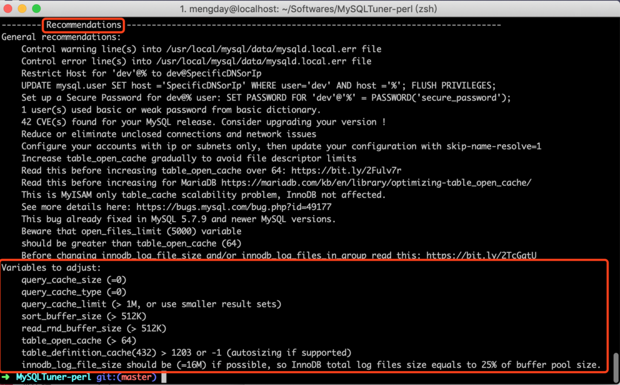Maximize the terminal with green button
Screen dimensions: 620x385
coord(36,8)
